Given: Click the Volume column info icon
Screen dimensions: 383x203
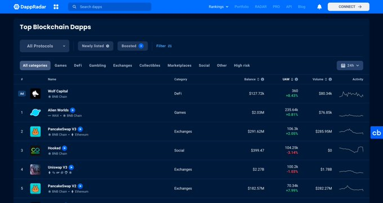Looking at the screenshot, I should (x=330, y=79).
